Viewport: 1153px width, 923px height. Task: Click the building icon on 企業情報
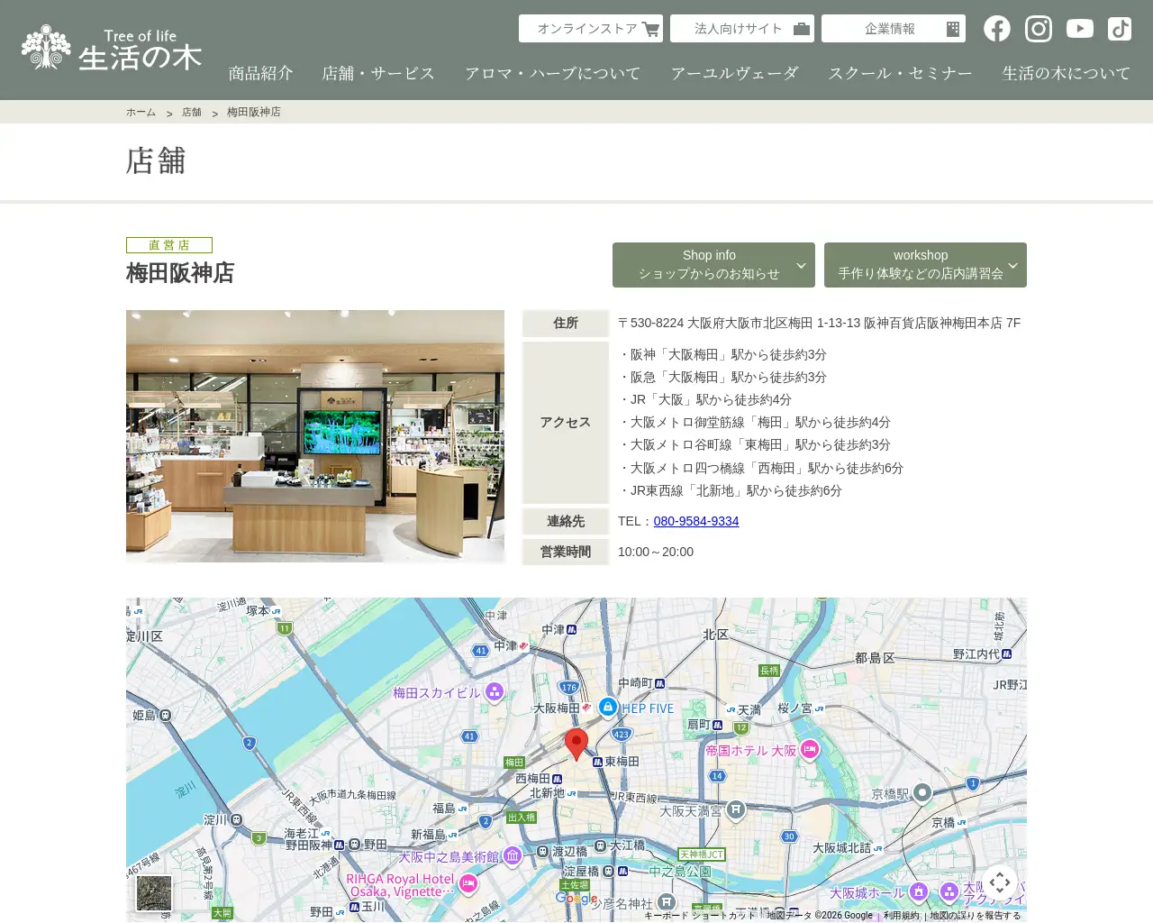tap(952, 28)
